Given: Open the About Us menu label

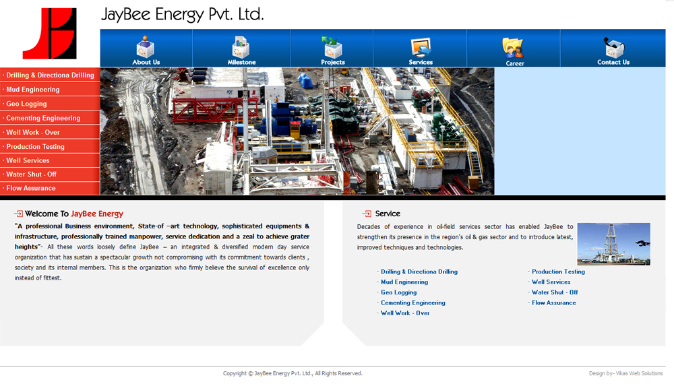Looking at the screenshot, I should click(x=146, y=62).
